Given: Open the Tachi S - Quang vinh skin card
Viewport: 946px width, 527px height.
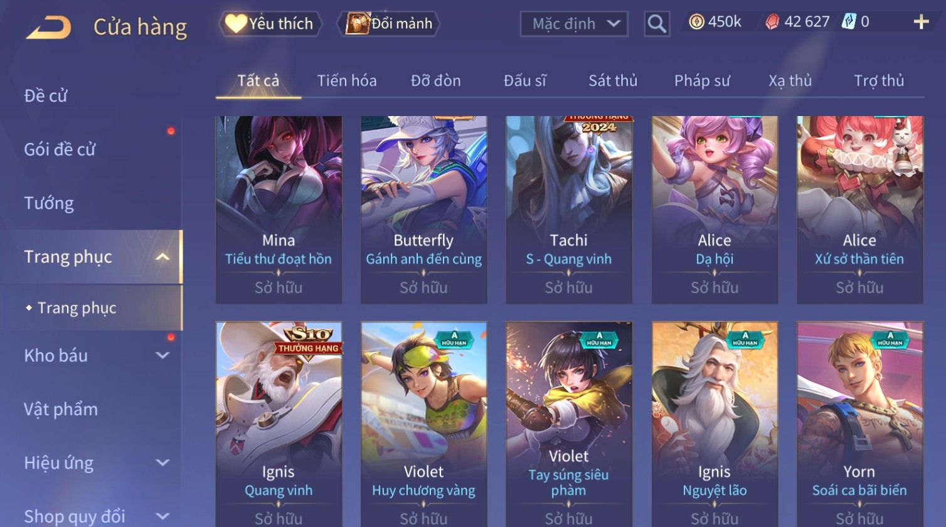Looking at the screenshot, I should [569, 210].
